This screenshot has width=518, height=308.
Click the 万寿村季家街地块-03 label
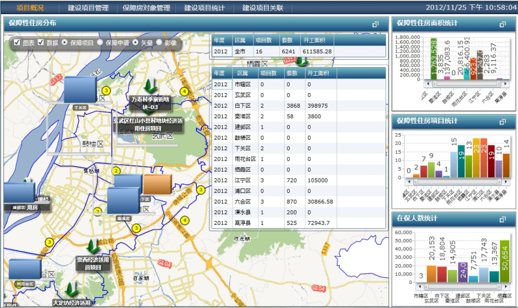pos(150,103)
